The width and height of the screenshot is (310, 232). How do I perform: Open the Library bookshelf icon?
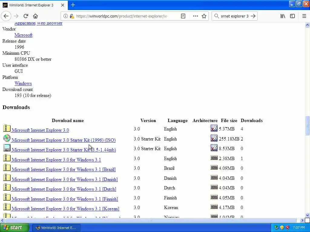tap(283, 16)
